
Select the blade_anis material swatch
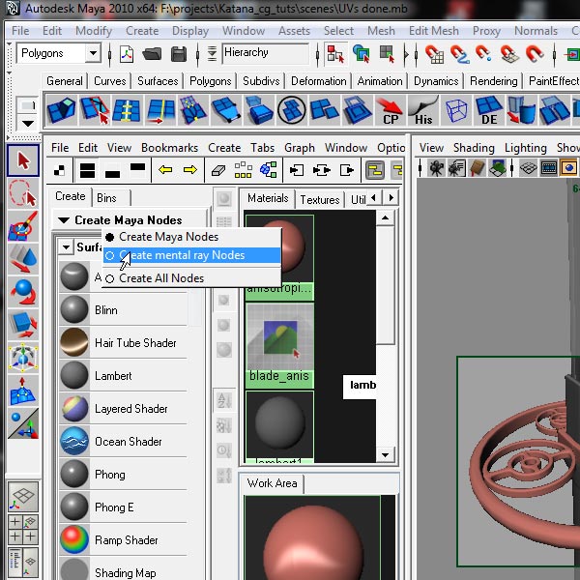coord(279,345)
